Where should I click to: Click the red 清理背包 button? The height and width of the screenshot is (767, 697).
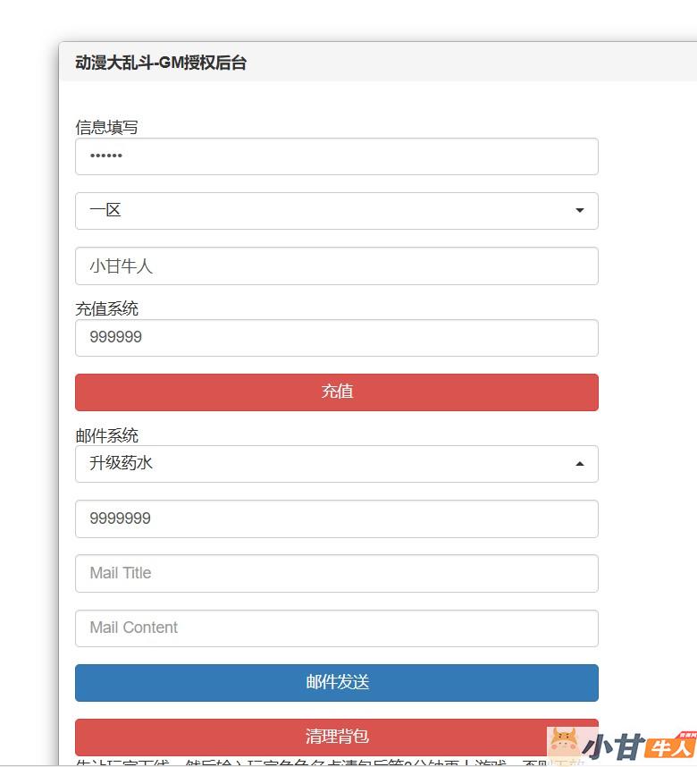click(337, 737)
